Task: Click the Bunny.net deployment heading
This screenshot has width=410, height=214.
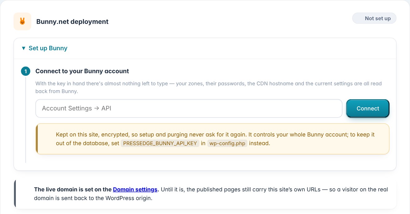Action: click(72, 22)
